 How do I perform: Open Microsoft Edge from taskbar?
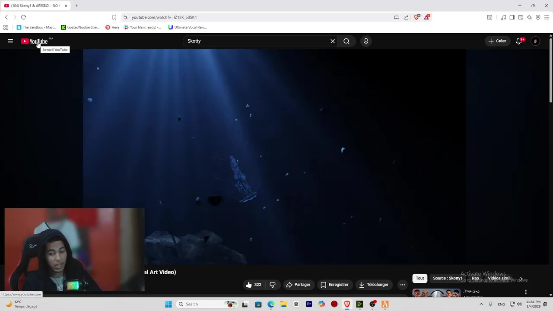click(x=271, y=304)
